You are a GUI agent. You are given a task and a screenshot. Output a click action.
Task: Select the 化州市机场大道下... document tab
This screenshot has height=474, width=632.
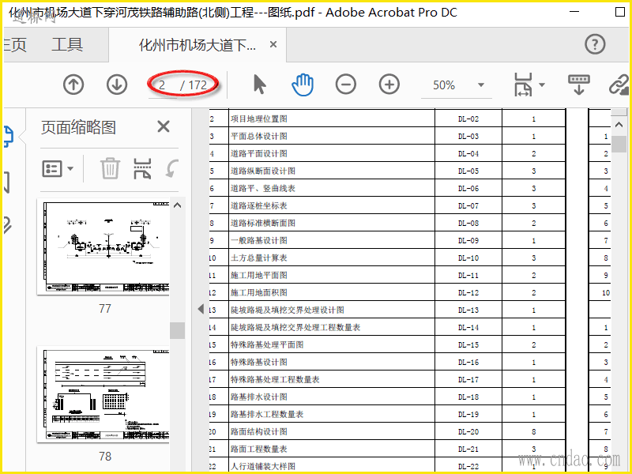click(197, 45)
